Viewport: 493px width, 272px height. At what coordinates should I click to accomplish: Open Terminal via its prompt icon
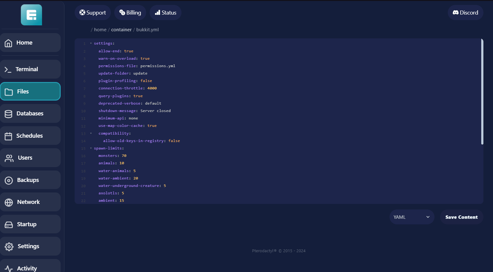click(8, 70)
